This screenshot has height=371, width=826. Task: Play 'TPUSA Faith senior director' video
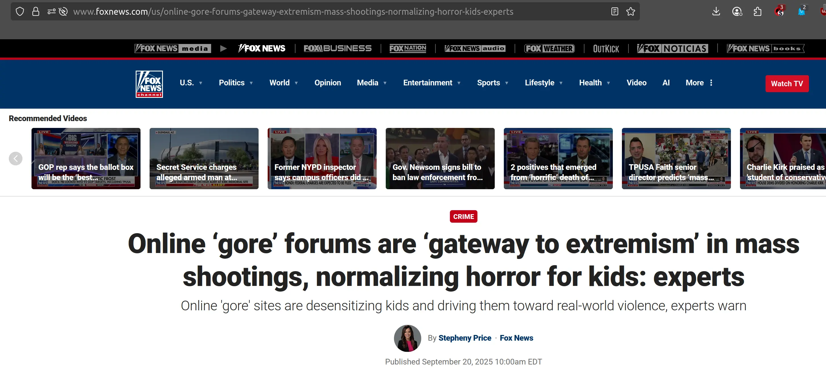676,158
